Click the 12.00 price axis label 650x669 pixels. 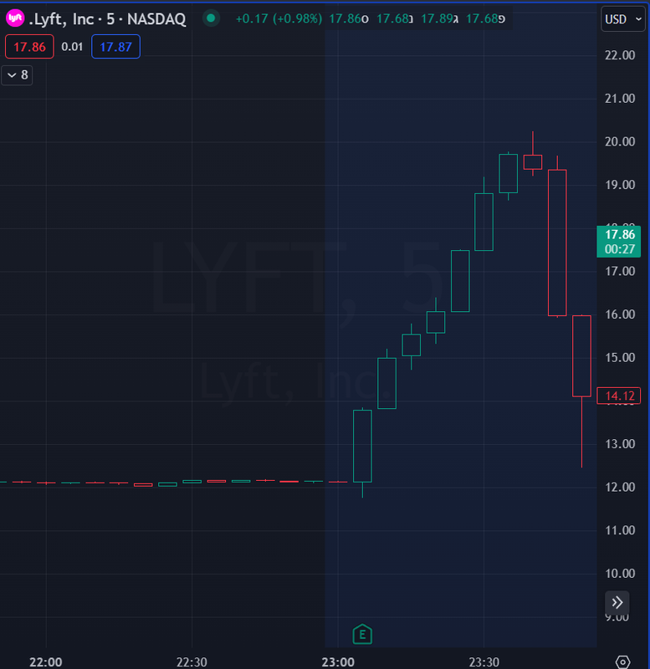[620, 488]
